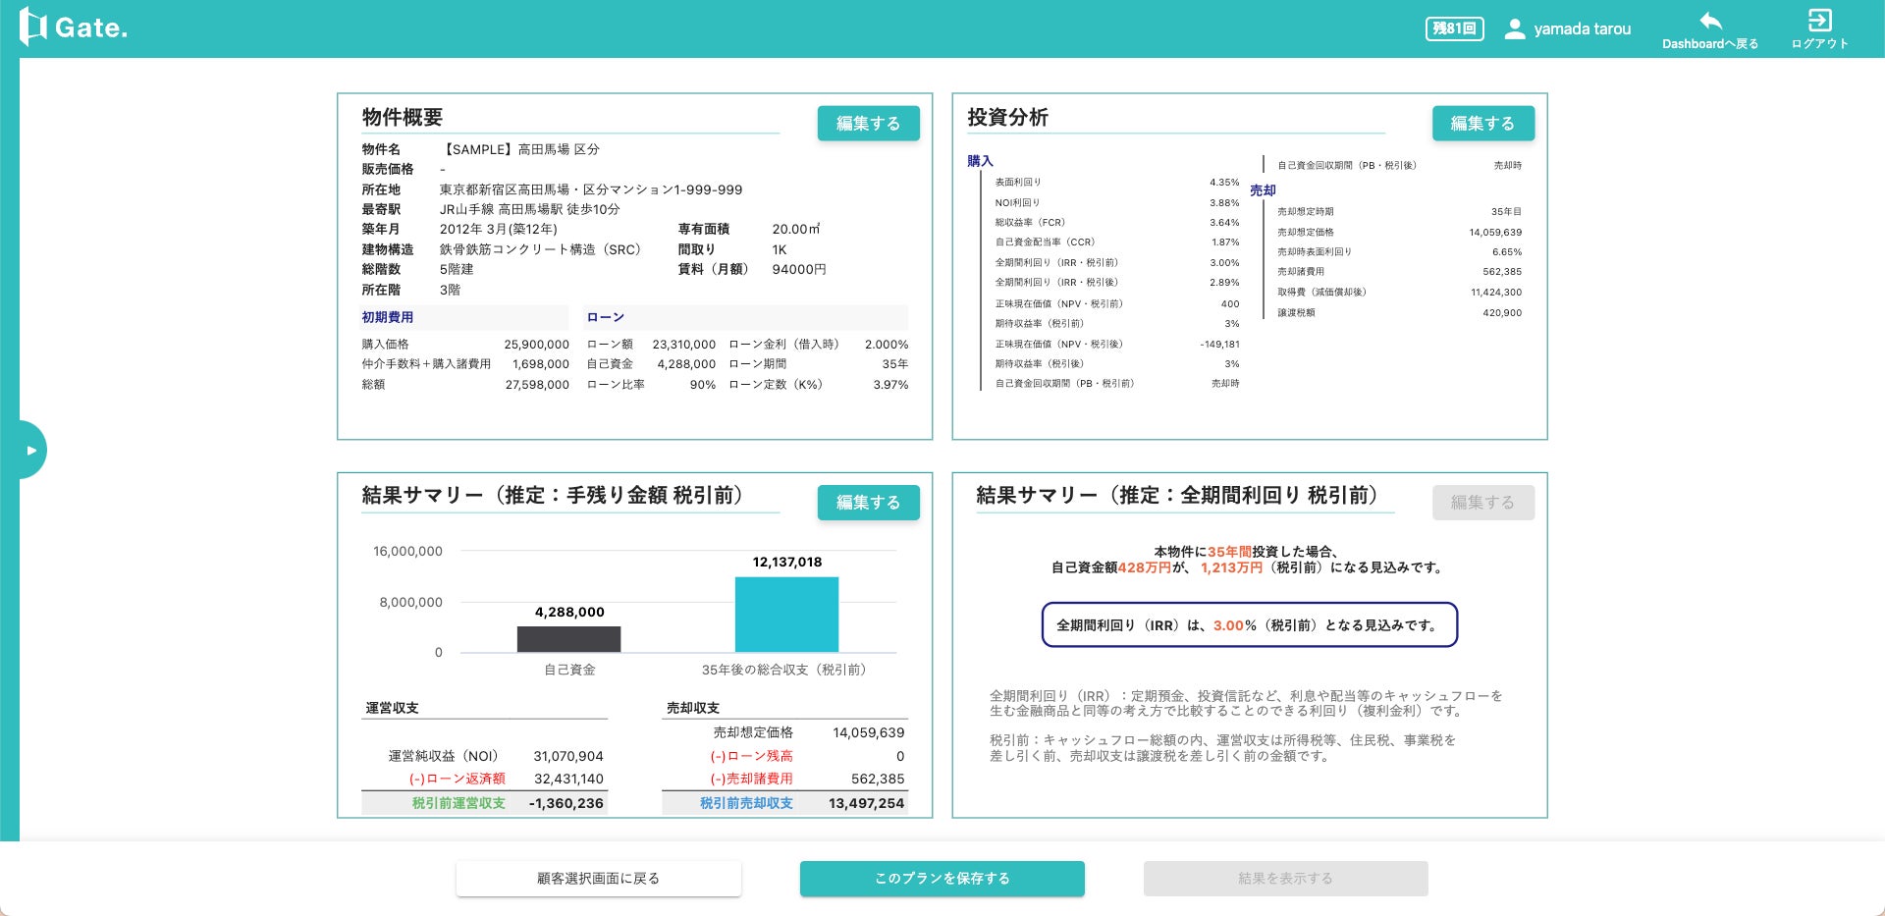Click the 税引前売却収支 value 13,497,254

pos(867,803)
